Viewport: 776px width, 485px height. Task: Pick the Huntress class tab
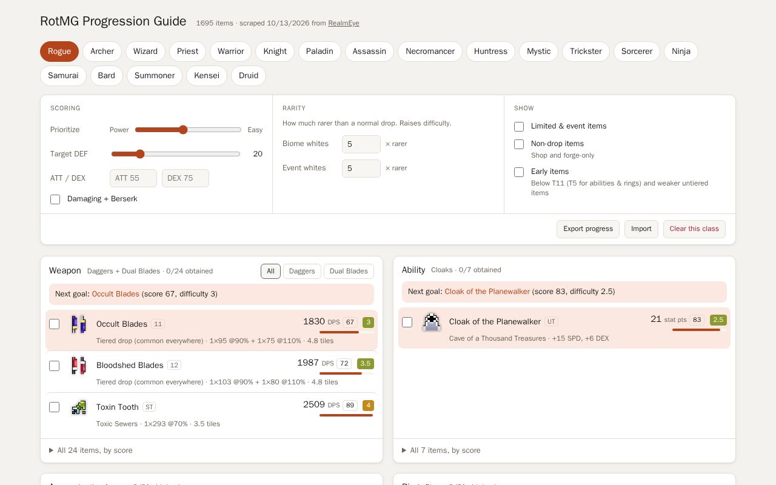[x=490, y=52]
